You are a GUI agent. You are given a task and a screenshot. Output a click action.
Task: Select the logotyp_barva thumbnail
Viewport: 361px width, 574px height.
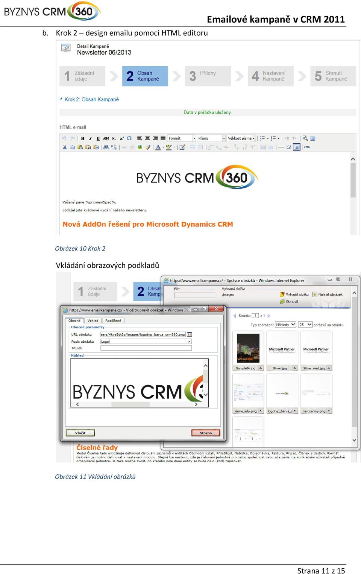coord(282,393)
